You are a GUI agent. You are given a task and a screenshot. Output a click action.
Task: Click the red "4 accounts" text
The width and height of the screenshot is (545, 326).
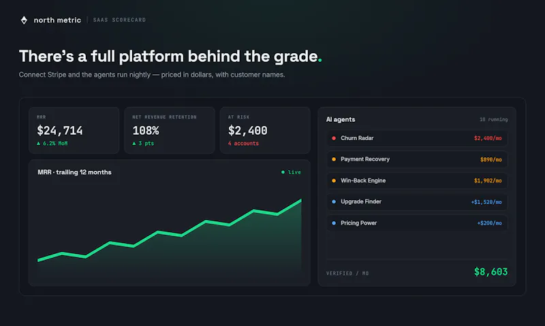coord(243,144)
